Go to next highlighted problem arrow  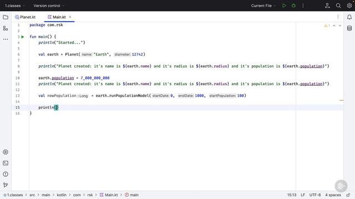[x=340, y=26]
